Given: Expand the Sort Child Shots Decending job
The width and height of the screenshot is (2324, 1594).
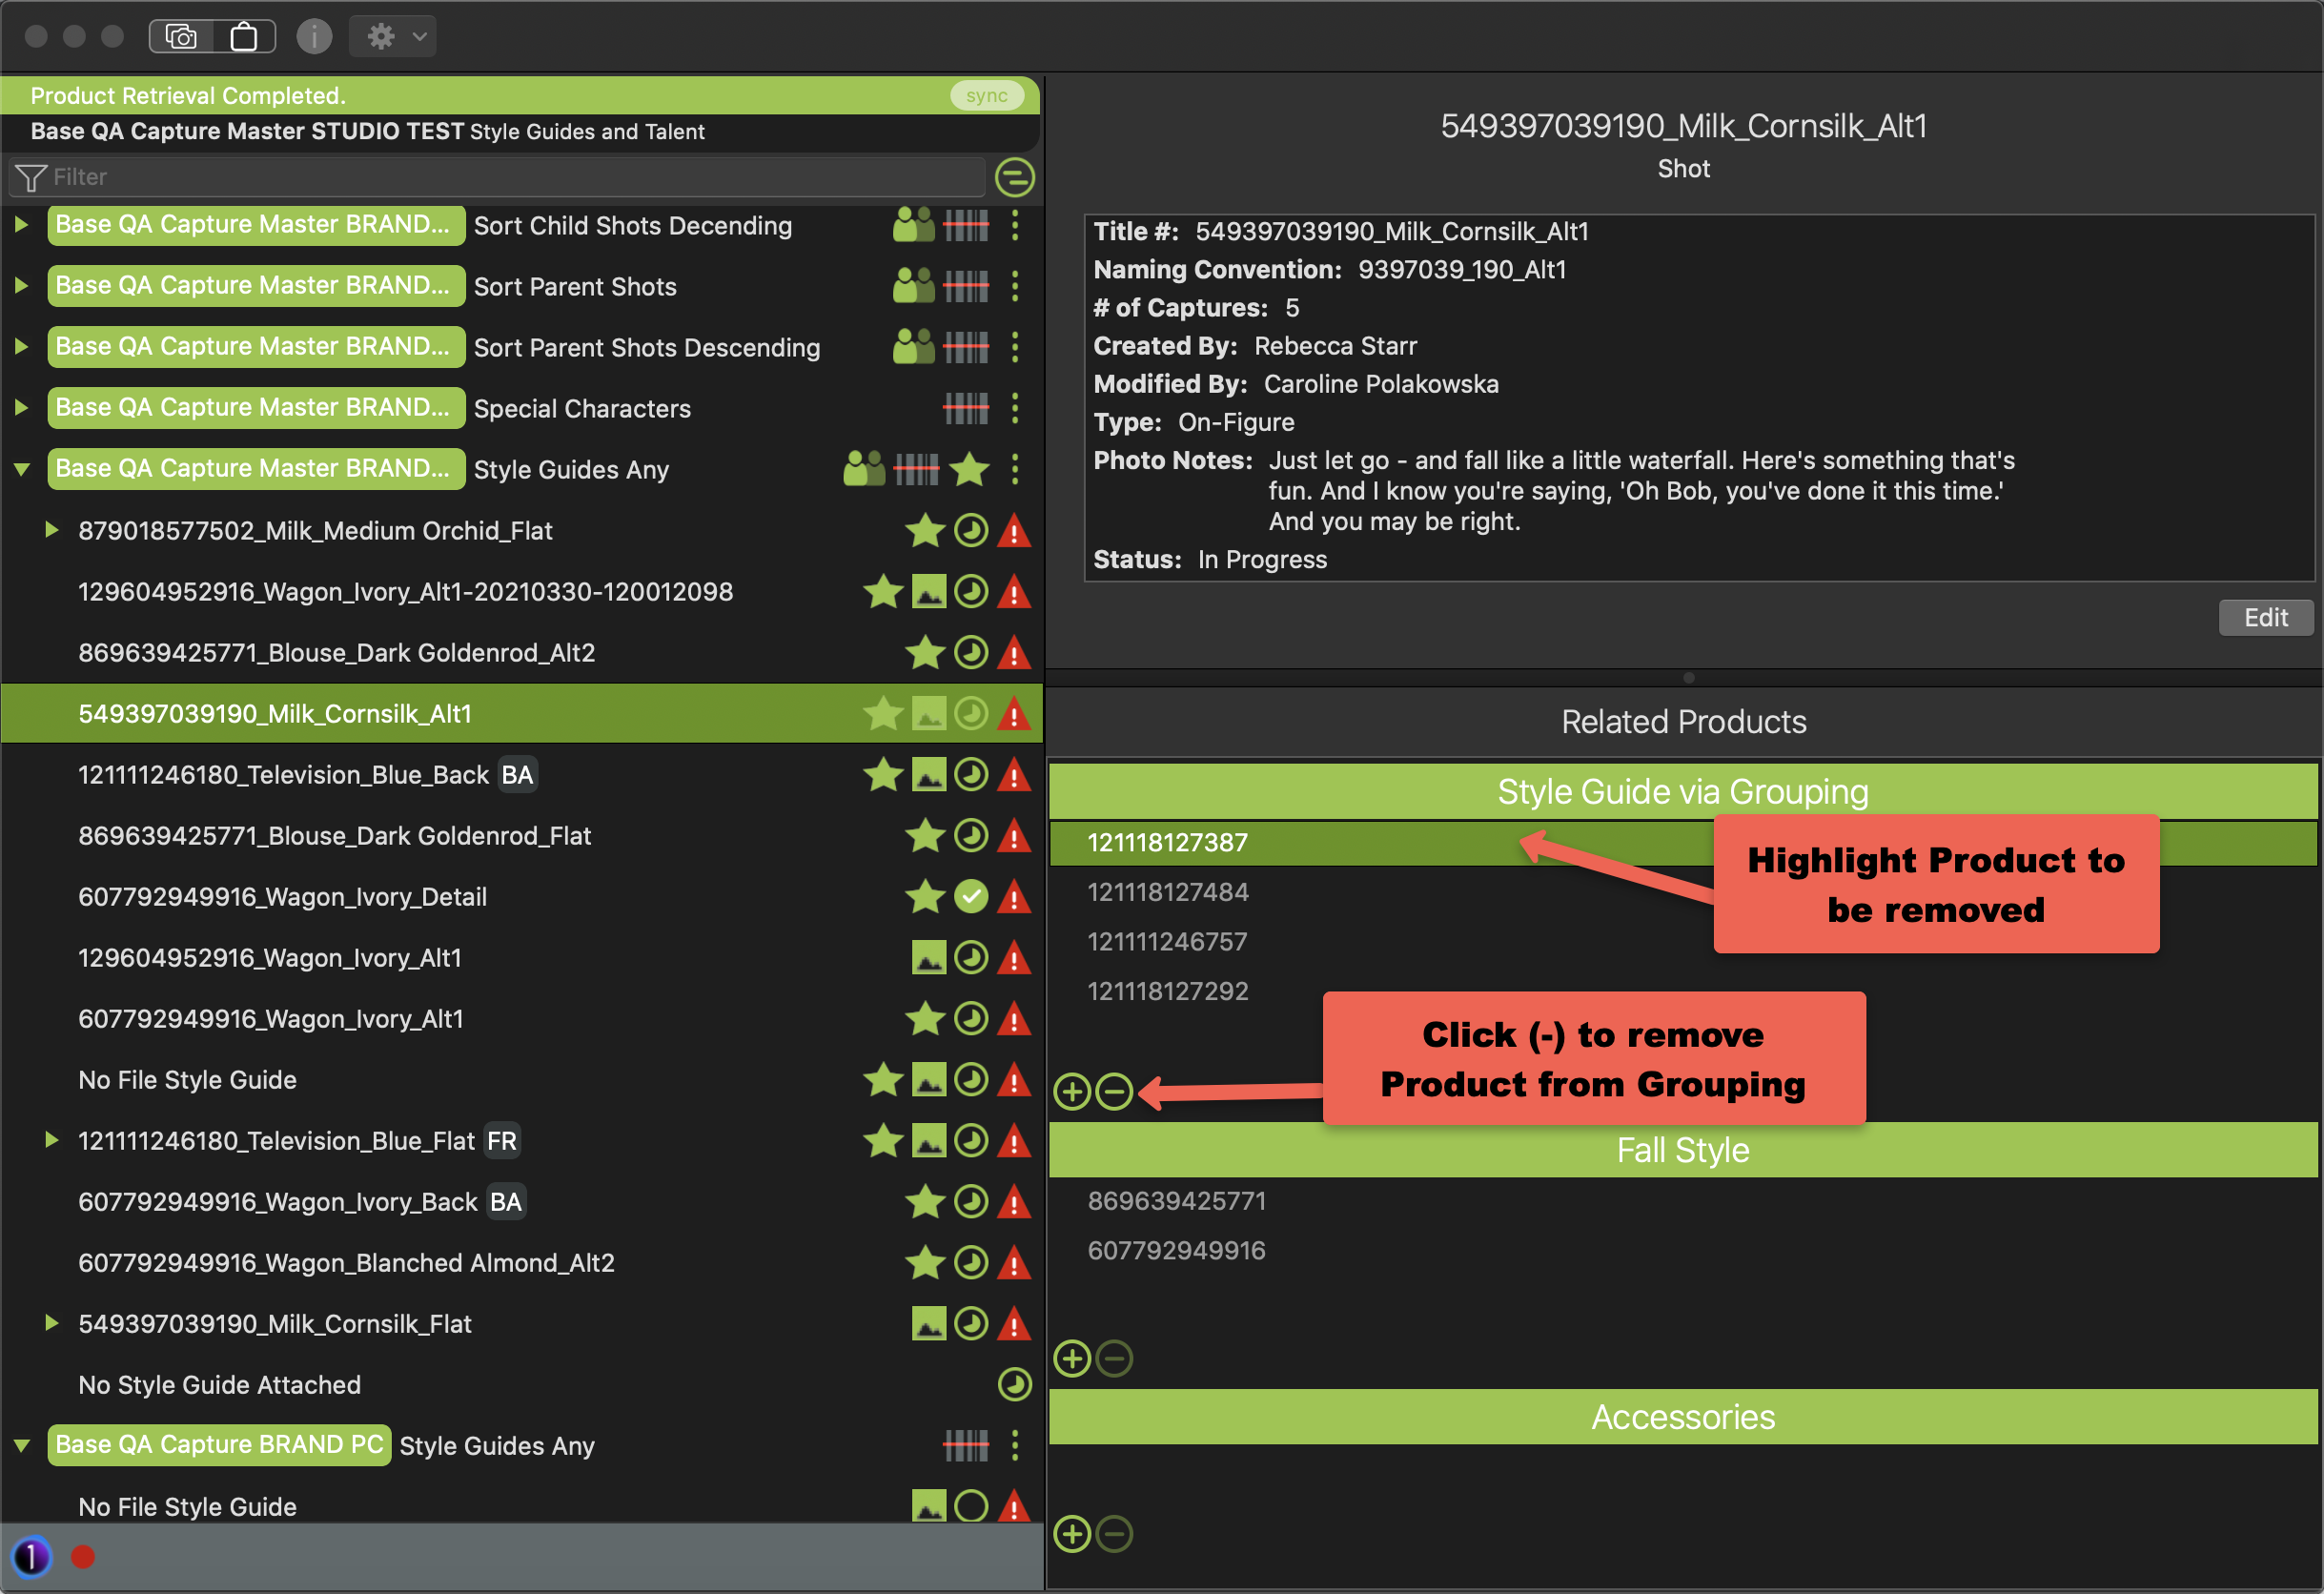Looking at the screenshot, I should click(x=21, y=225).
